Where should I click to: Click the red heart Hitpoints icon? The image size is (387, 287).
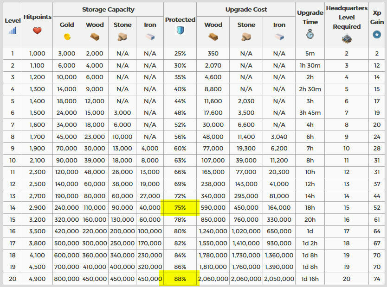[x=37, y=31]
